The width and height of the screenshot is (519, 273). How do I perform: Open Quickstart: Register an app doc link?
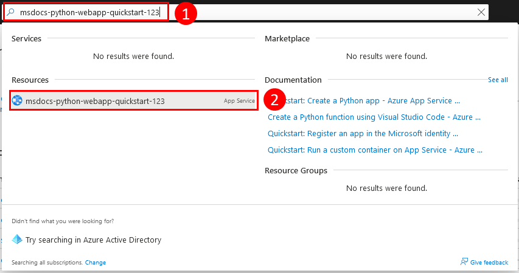click(x=363, y=133)
